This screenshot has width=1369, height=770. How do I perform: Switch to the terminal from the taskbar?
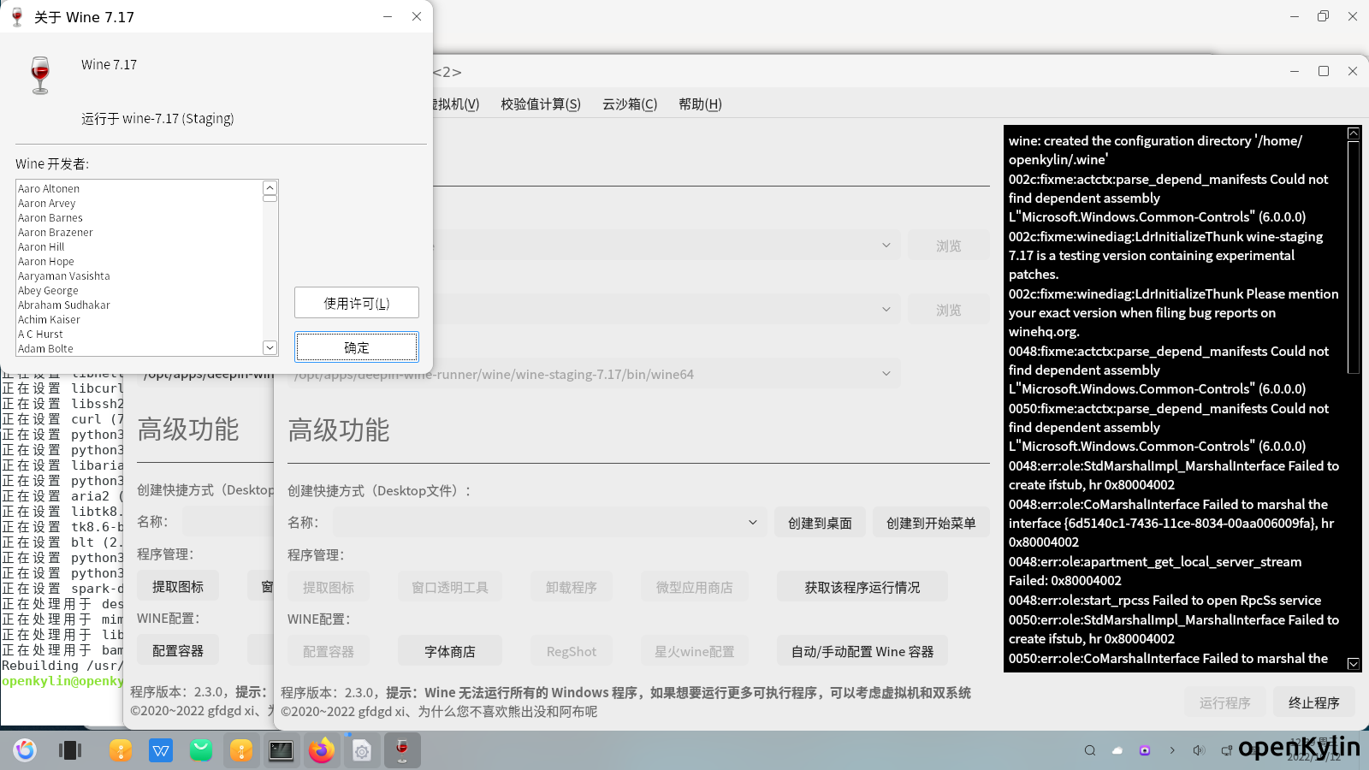click(282, 750)
